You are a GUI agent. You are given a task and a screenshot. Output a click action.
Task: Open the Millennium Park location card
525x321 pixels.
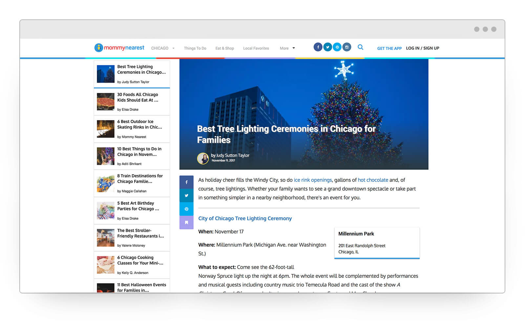377,243
